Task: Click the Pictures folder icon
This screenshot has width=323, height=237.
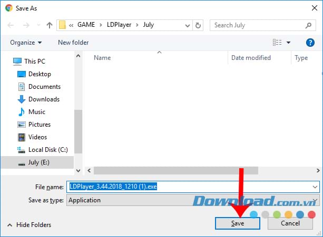Action: (22, 125)
